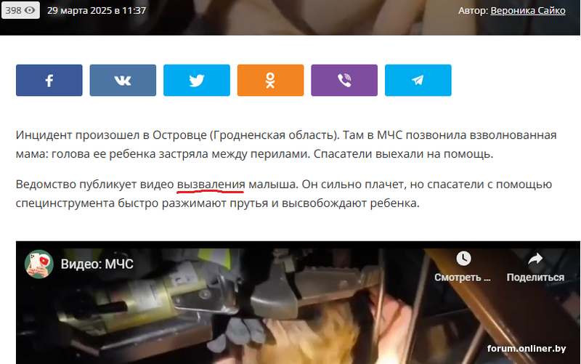Open the video title Видео: МЧС
Screen dimensions: 581x364
(97, 264)
